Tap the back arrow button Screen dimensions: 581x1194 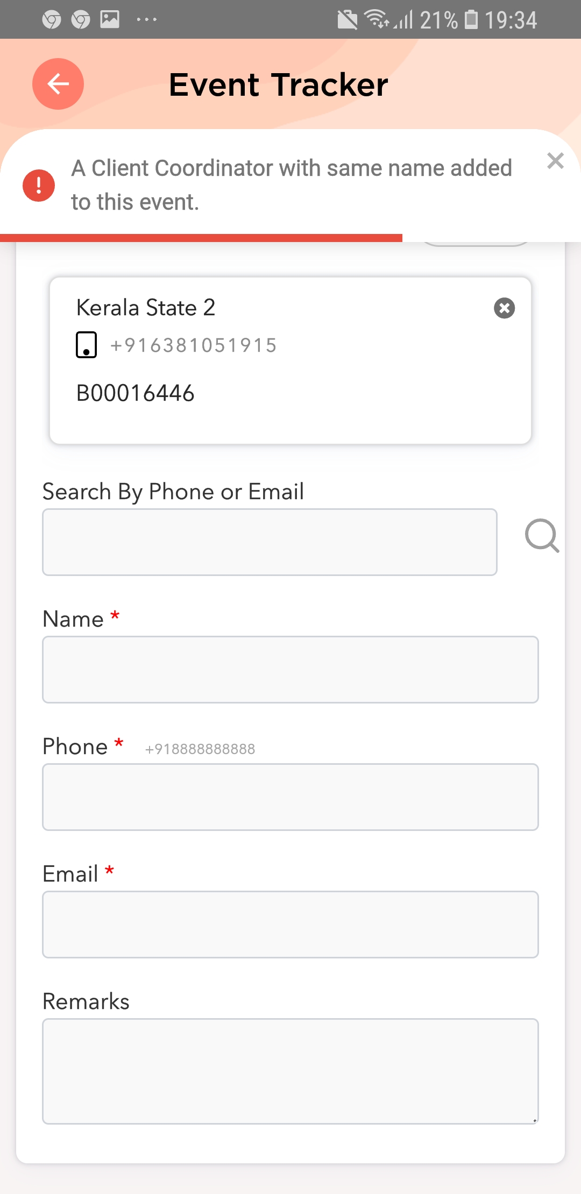58,84
